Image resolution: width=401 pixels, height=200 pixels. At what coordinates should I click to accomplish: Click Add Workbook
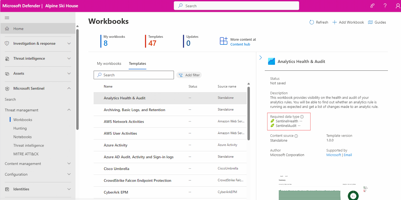coord(348,22)
